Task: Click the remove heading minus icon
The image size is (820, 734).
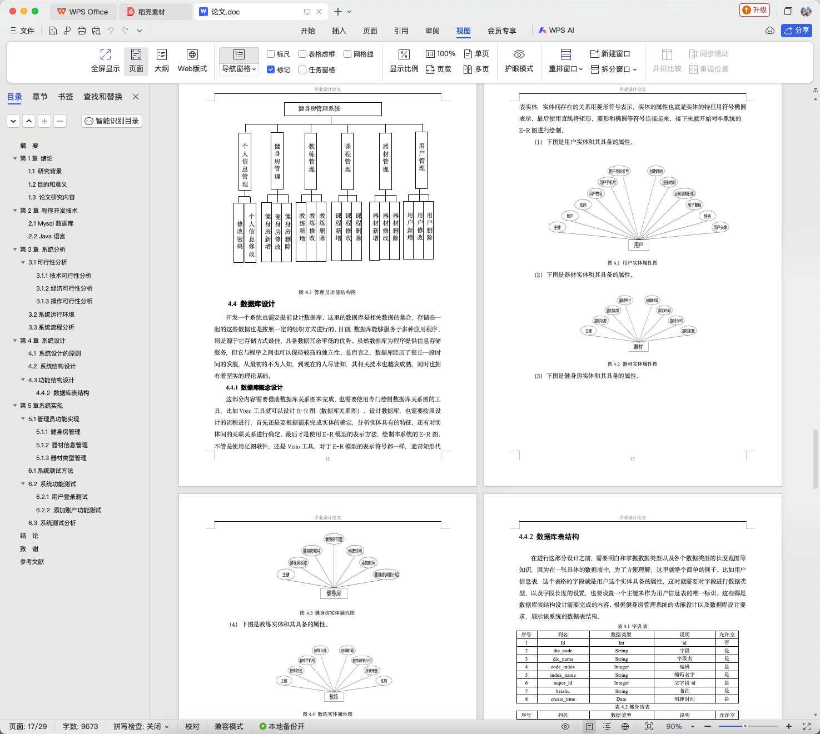Action: click(60, 121)
